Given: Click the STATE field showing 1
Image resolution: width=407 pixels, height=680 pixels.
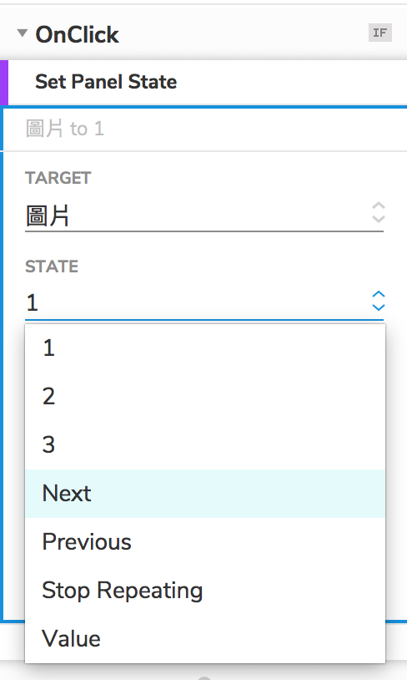Looking at the screenshot, I should click(x=204, y=303).
